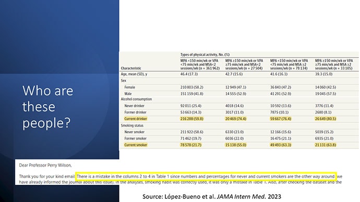Image resolution: width=360 pixels, height=202 pixels.
Task: Click the source citation López-Bueno et al.
Action: coord(211,196)
